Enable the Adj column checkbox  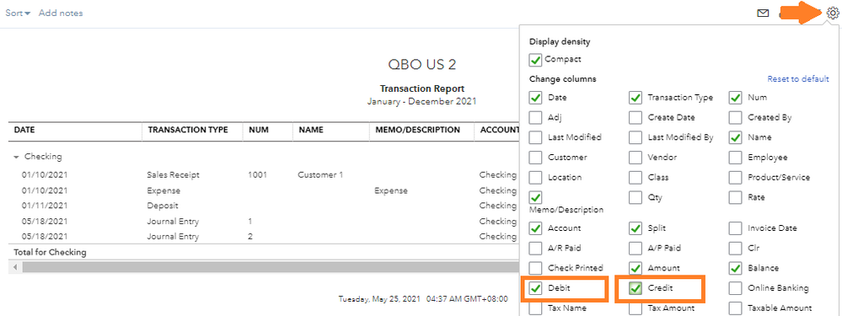[x=535, y=117]
